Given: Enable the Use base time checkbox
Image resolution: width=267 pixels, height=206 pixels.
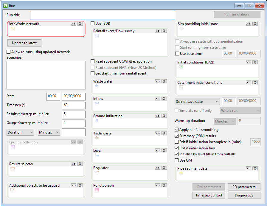Looking at the screenshot, I should pyautogui.click(x=177, y=54).
